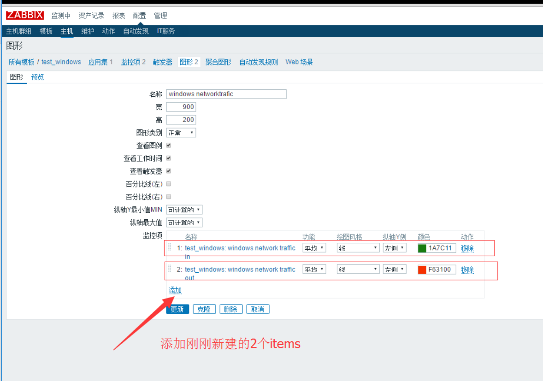The height and width of the screenshot is (381, 543).
Task: Click the 宽 field showing 900
Action: point(181,107)
